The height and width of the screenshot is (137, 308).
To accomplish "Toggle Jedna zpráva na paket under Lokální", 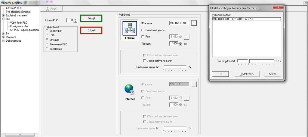I will tap(145, 61).
